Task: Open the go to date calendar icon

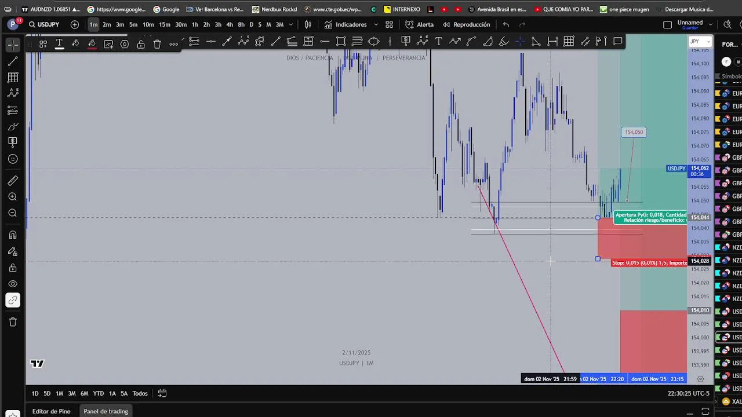Action: 162,393
